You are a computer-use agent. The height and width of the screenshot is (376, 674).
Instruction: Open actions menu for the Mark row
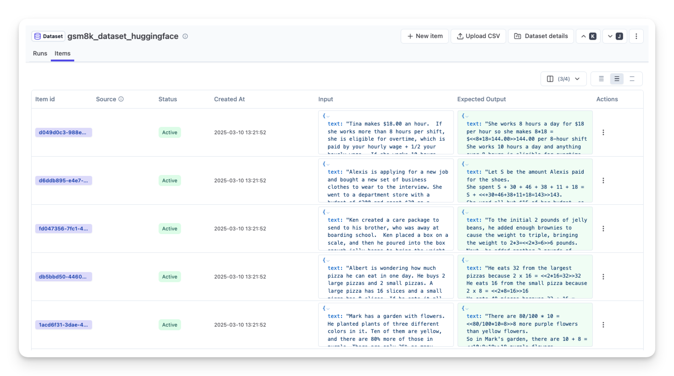[603, 325]
